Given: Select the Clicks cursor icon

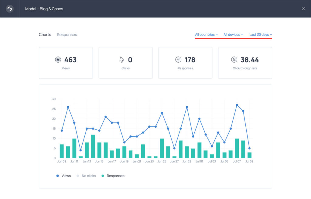Looking at the screenshot, I should (121, 59).
